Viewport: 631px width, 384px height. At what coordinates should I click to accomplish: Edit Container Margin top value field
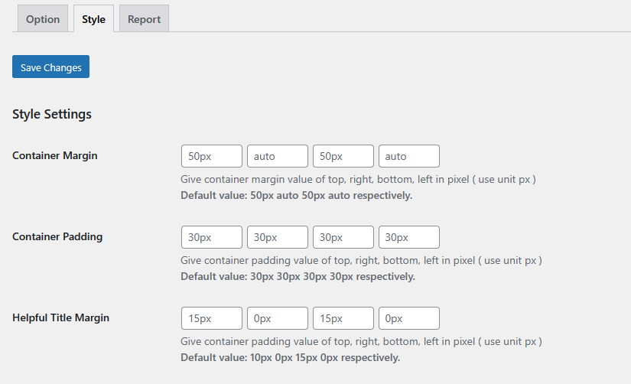point(212,156)
